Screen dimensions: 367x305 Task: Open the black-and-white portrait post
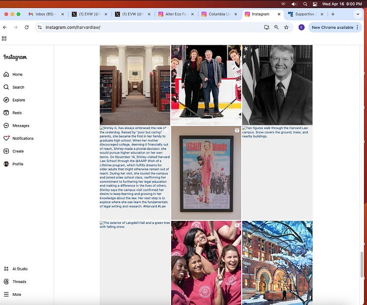[x=277, y=85]
